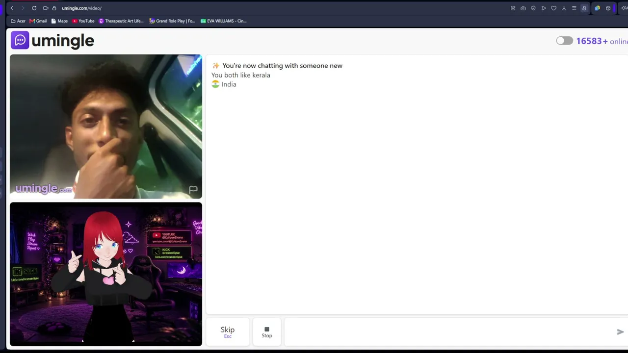The height and width of the screenshot is (353, 628).
Task: Open the browser downloads icon
Action: click(x=564, y=8)
